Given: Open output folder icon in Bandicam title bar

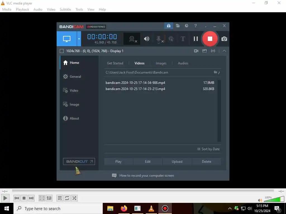Looking at the screenshot, I should (x=178, y=26).
